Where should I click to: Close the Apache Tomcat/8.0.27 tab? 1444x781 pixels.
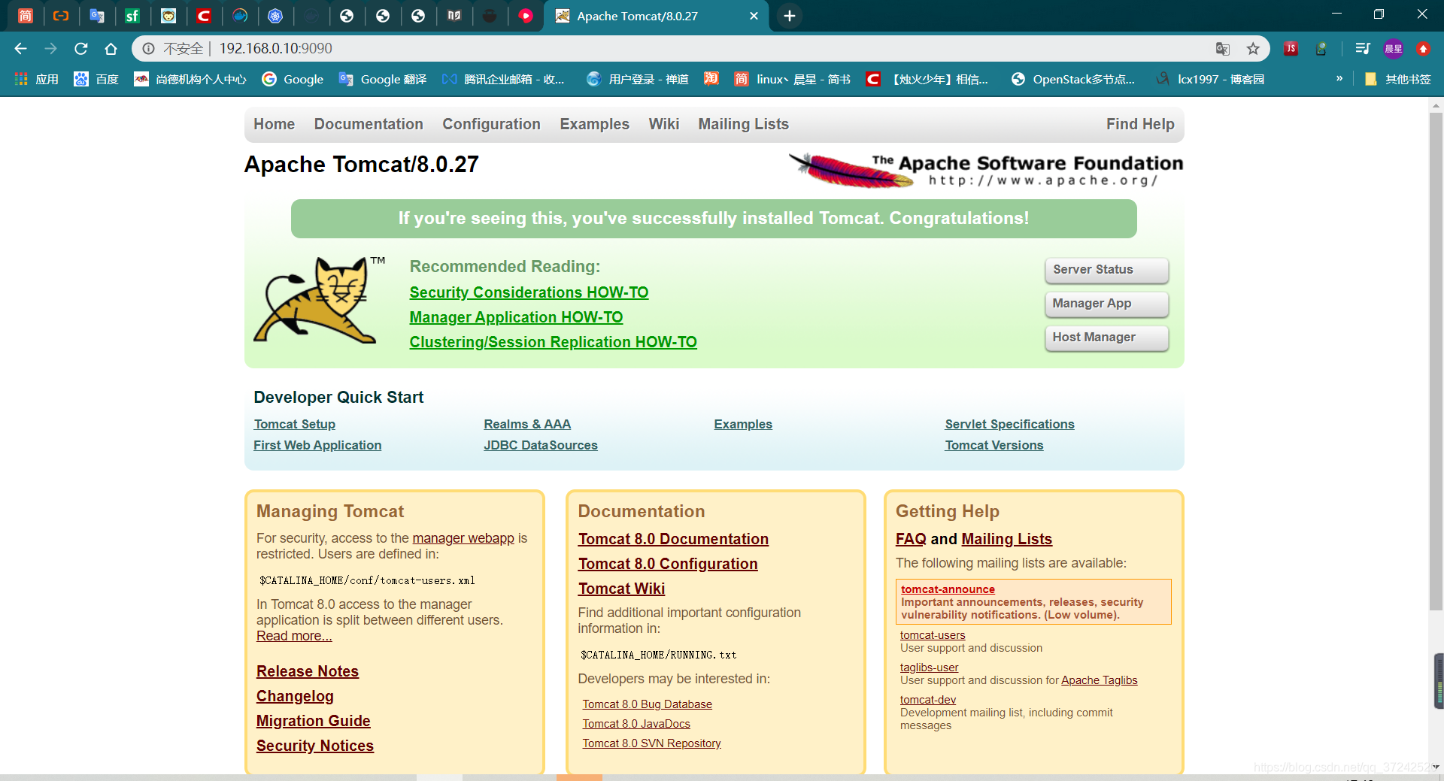(754, 16)
